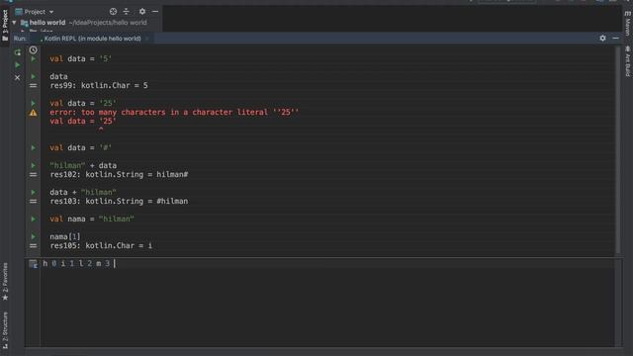Select hello world project root folder

pos(83,23)
